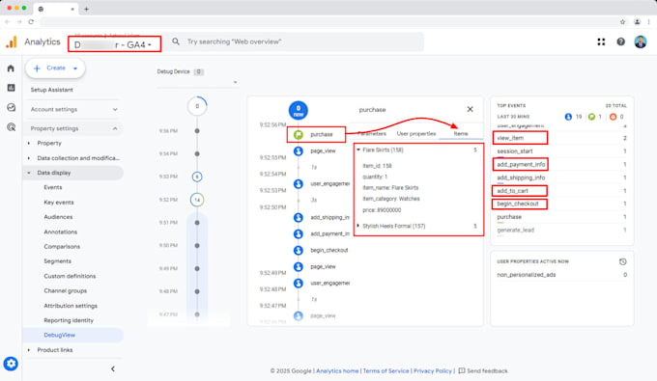Switch to the User properties tab
657x381 pixels.
tap(416, 133)
